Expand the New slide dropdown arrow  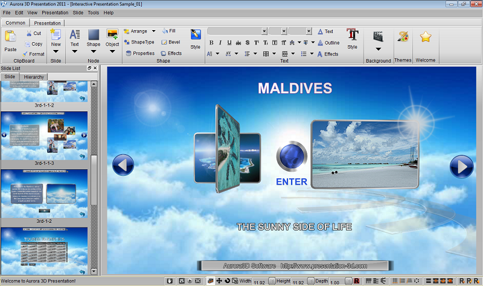56,52
